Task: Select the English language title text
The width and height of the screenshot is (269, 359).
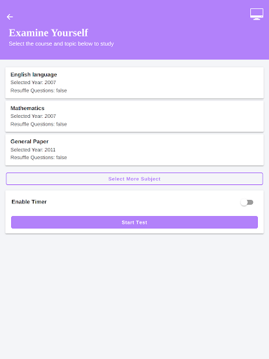Action: 34,74
